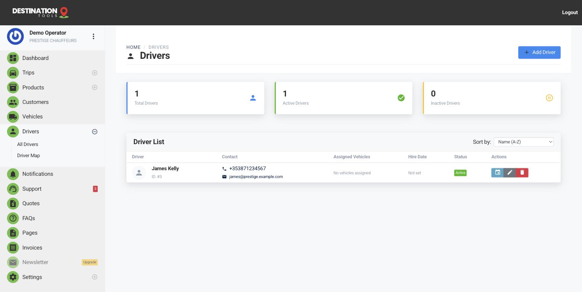Click the Contact column header
The height and width of the screenshot is (292, 582).
click(230, 157)
